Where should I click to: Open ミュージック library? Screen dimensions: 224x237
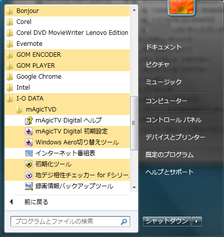point(164,82)
